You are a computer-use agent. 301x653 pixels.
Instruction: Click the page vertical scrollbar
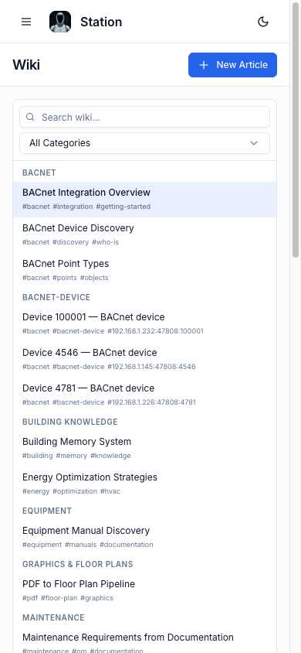pos(296,129)
